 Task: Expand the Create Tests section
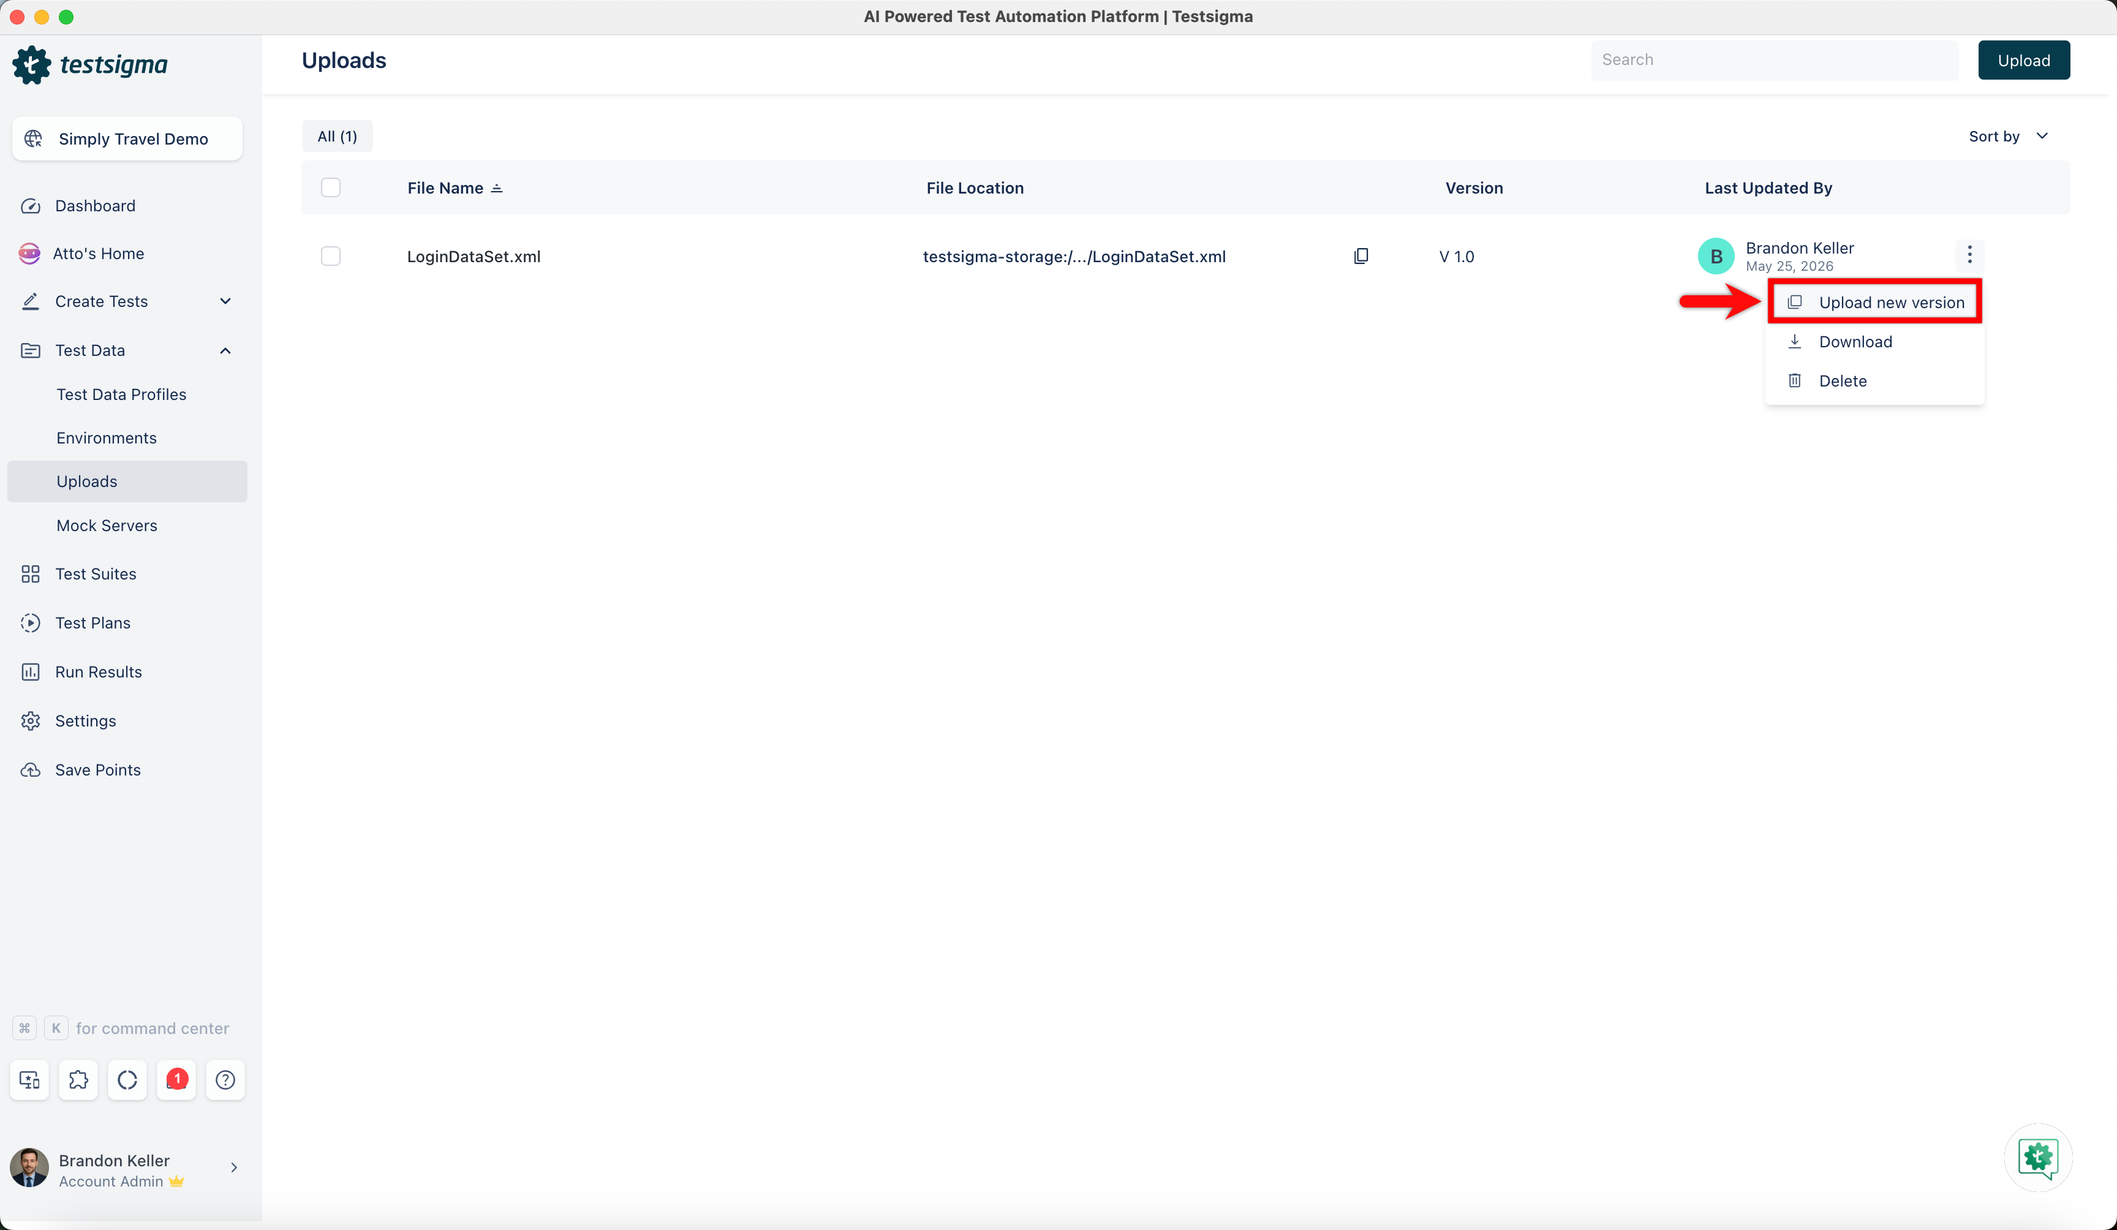pyautogui.click(x=225, y=301)
